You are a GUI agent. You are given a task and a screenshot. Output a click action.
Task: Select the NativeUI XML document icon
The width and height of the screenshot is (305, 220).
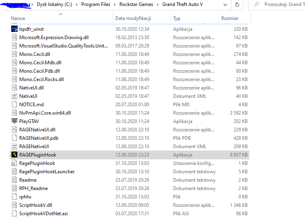point(14,96)
